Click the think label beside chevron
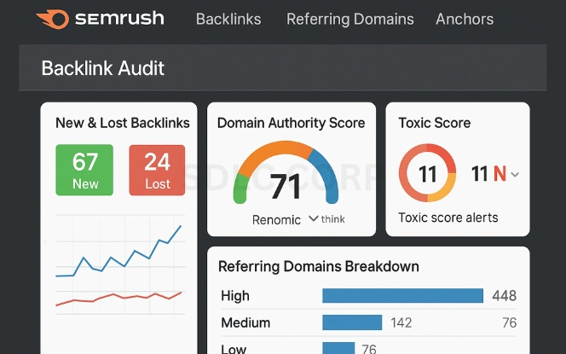The width and height of the screenshot is (566, 354). point(332,219)
